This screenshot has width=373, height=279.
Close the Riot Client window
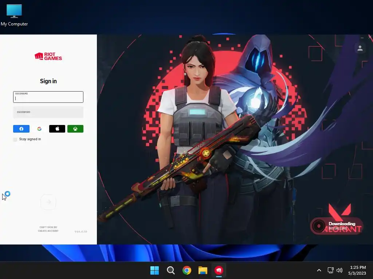pyautogui.click(x=370, y=37)
